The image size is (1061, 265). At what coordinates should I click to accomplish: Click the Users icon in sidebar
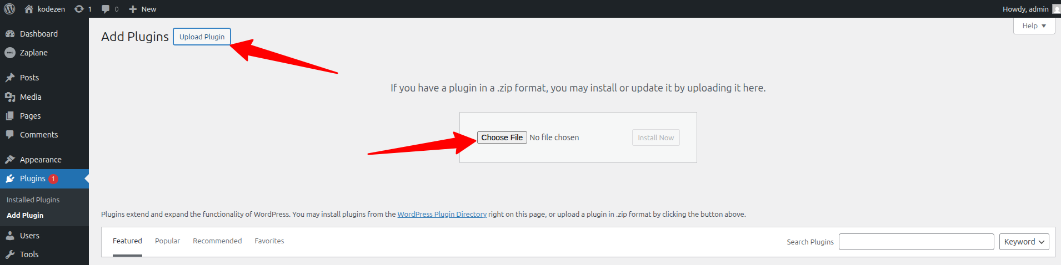(10, 236)
